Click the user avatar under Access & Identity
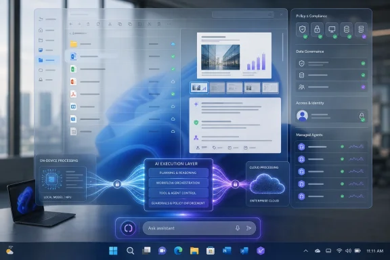 [x=302, y=116]
